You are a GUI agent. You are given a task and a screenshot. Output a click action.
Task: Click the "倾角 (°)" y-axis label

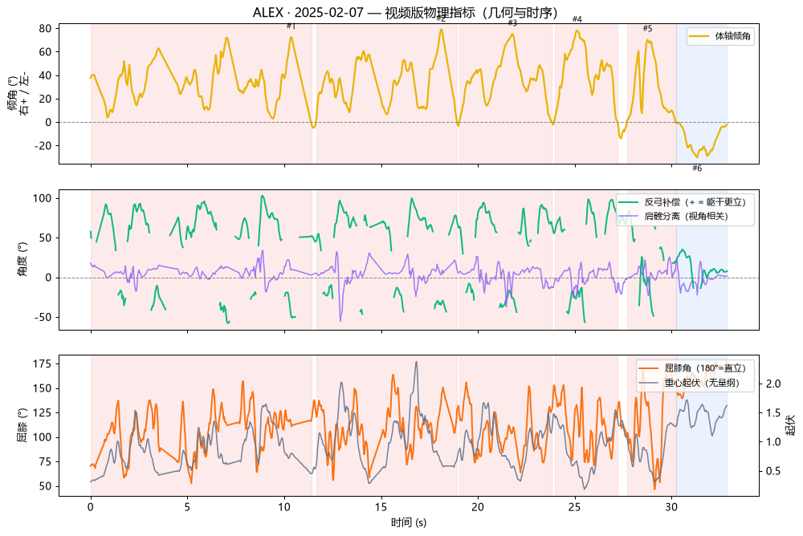12,94
